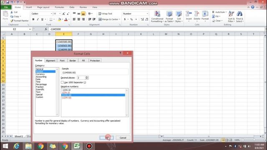The image size is (267, 150).
Task: Click the Italic formatting icon
Action: click(x=38, y=20)
